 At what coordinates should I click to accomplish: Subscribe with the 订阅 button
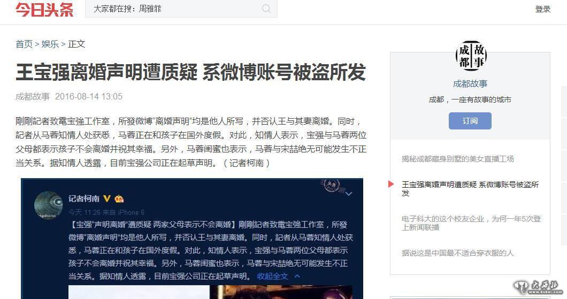pyautogui.click(x=470, y=121)
